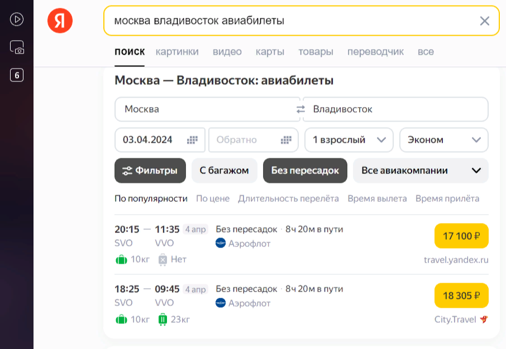Click the 18 305 ₽ price button
This screenshot has height=349, width=506.
tap(461, 295)
